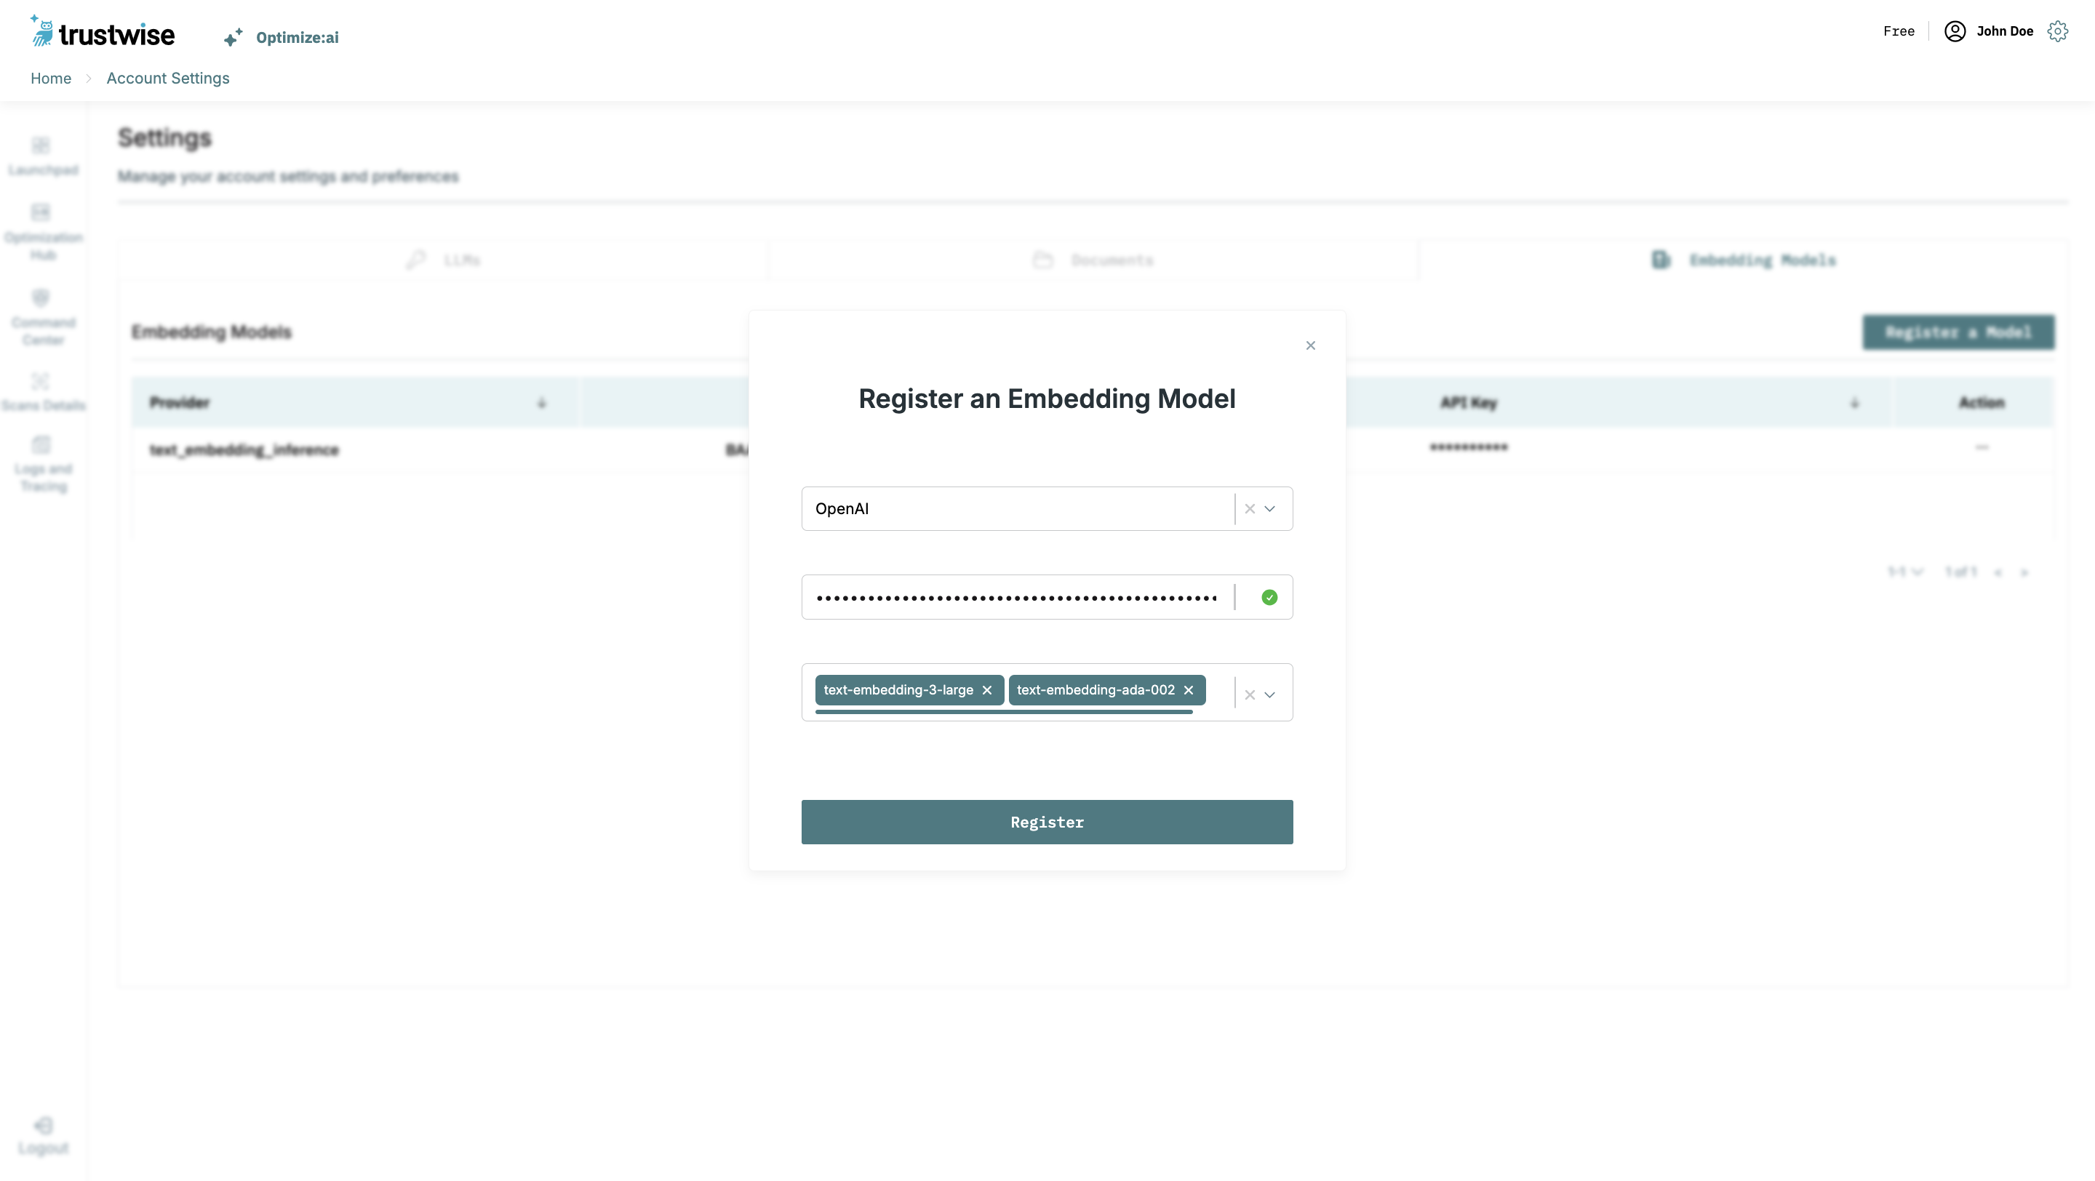Click the trustwise owl logo
Image resolution: width=2095 pixels, height=1181 pixels.
point(42,33)
